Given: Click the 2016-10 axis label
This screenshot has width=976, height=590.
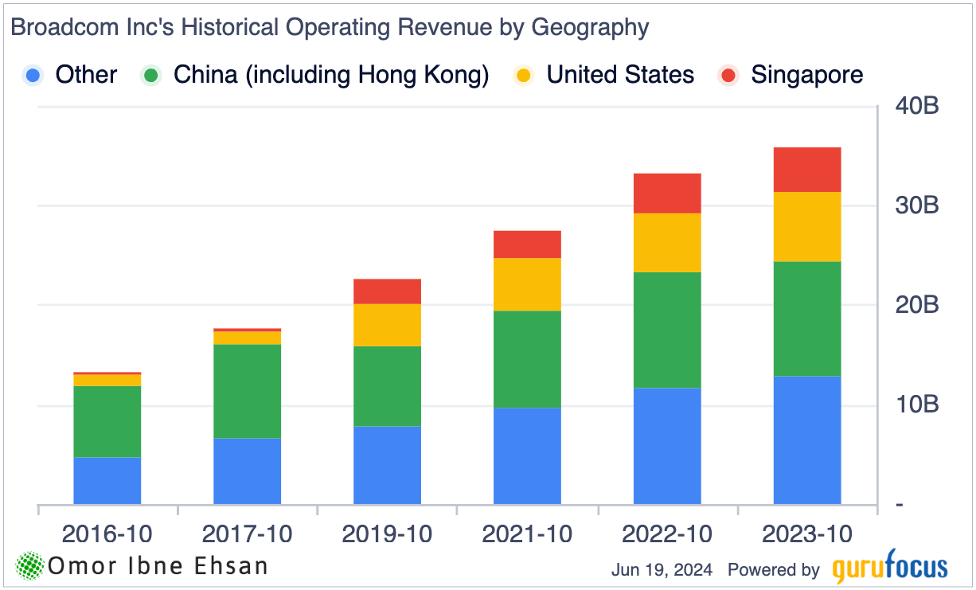Looking at the screenshot, I should [x=107, y=533].
